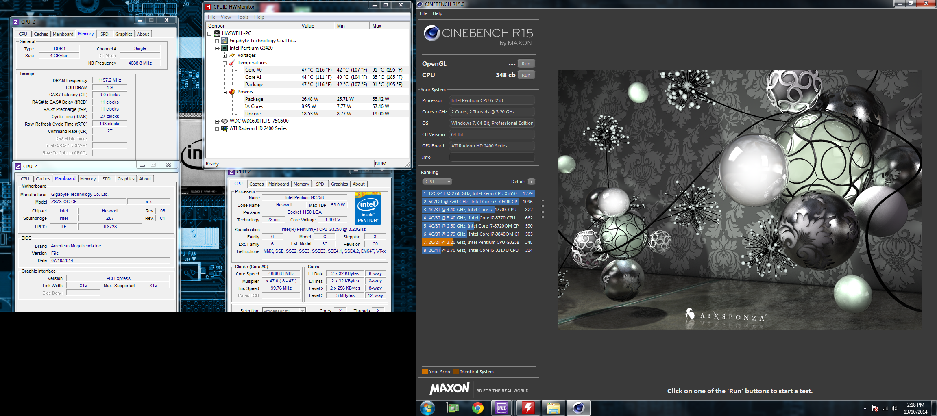Collapse the HASWELL-PC tree node
The image size is (937, 416).
[x=209, y=34]
